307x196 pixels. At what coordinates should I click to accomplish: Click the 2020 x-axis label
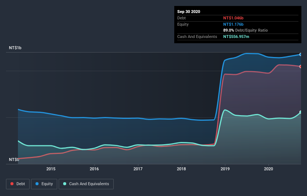tap(268, 169)
